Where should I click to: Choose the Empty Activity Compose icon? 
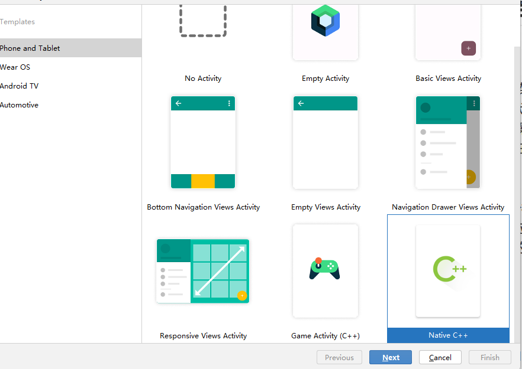(326, 21)
